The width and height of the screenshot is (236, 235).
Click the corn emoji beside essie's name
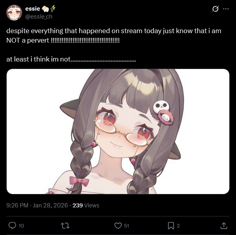pyautogui.click(x=52, y=9)
